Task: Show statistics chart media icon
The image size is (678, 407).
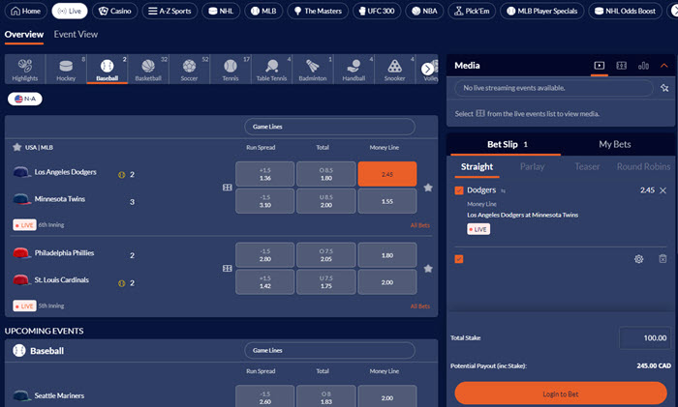Action: (643, 66)
